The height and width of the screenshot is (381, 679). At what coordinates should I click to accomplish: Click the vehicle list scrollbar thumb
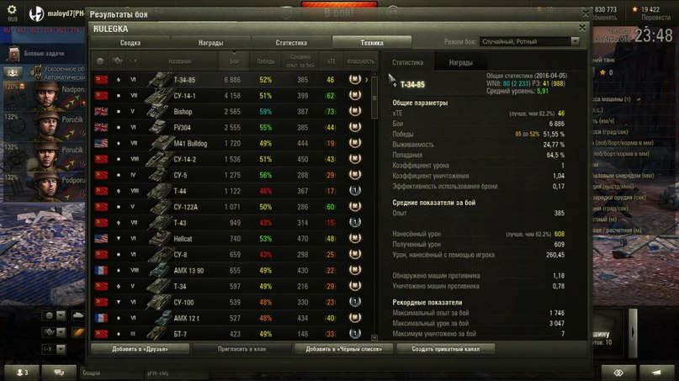click(374, 98)
